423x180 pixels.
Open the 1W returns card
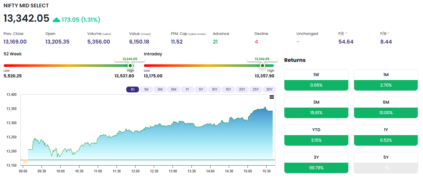[x=316, y=80]
